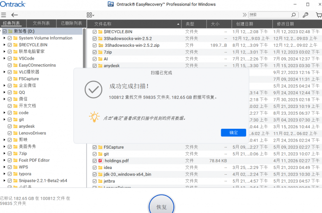This screenshot has height=213, width=322.
Task: Click the left tree panel scrollbar
Action: (x=84, y=48)
